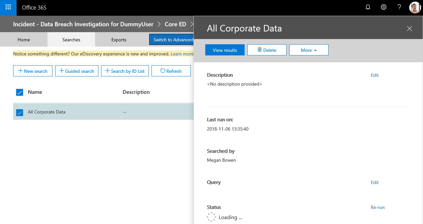The height and width of the screenshot is (224, 423).
Task: Uncheck the All Corporate Data row checkbox
Action: [x=20, y=112]
